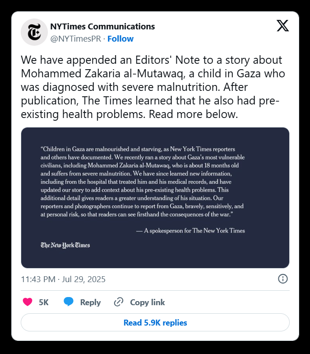Click the Mohammed Zakaria al-Mutawaq tweet line
Viewport: 310px width, 354px height.
(x=153, y=74)
